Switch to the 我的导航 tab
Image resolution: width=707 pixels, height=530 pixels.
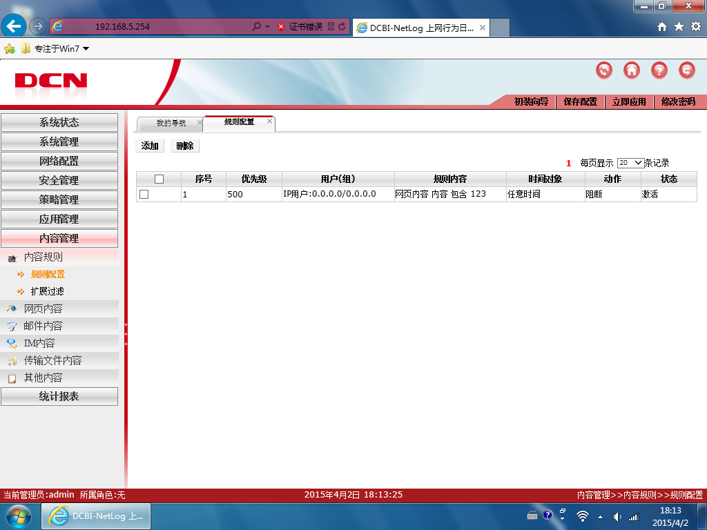point(171,123)
